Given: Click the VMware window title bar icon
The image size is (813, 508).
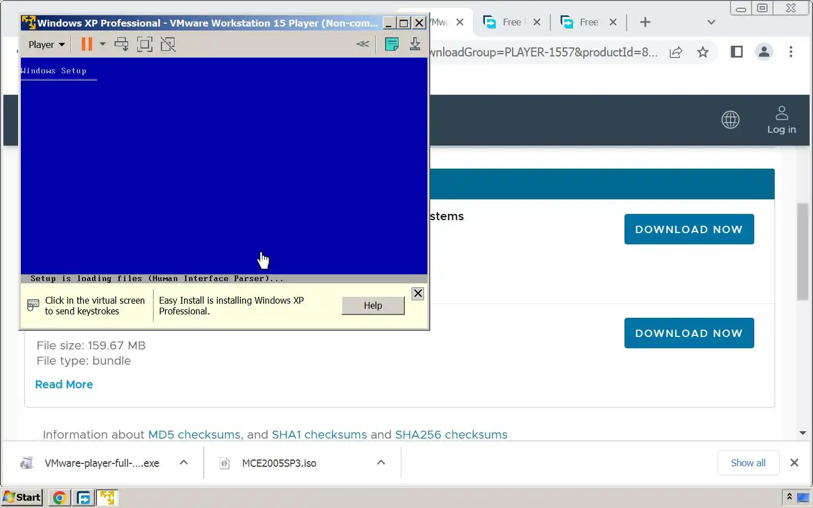Looking at the screenshot, I should [28, 23].
